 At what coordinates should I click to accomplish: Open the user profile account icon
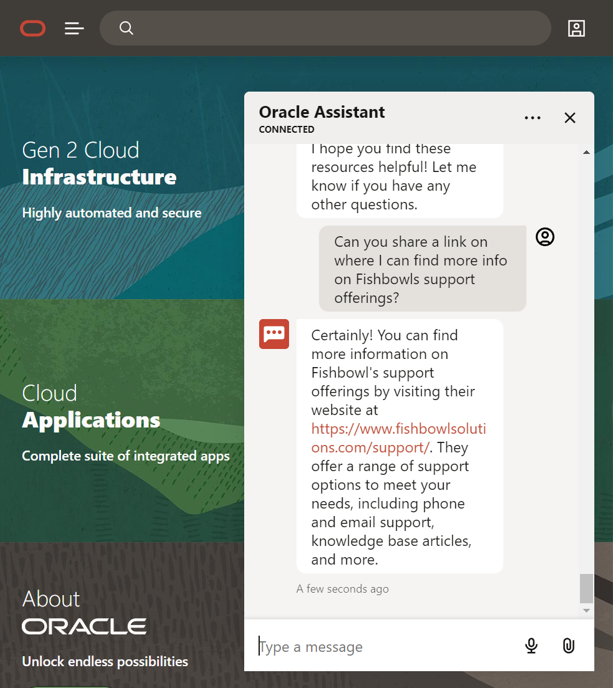point(576,29)
